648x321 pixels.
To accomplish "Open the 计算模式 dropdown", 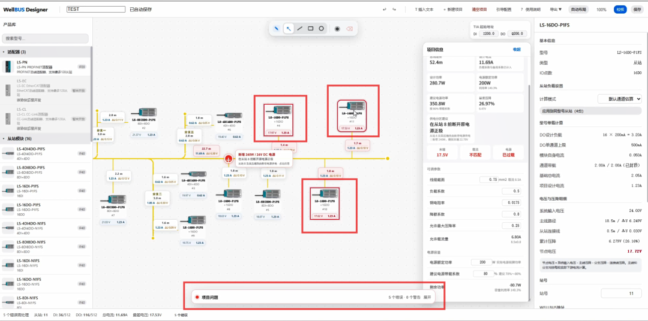I will click(x=619, y=99).
